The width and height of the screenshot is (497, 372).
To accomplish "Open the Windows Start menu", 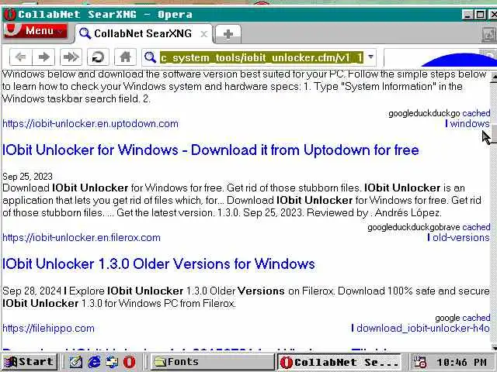I will point(30,362).
